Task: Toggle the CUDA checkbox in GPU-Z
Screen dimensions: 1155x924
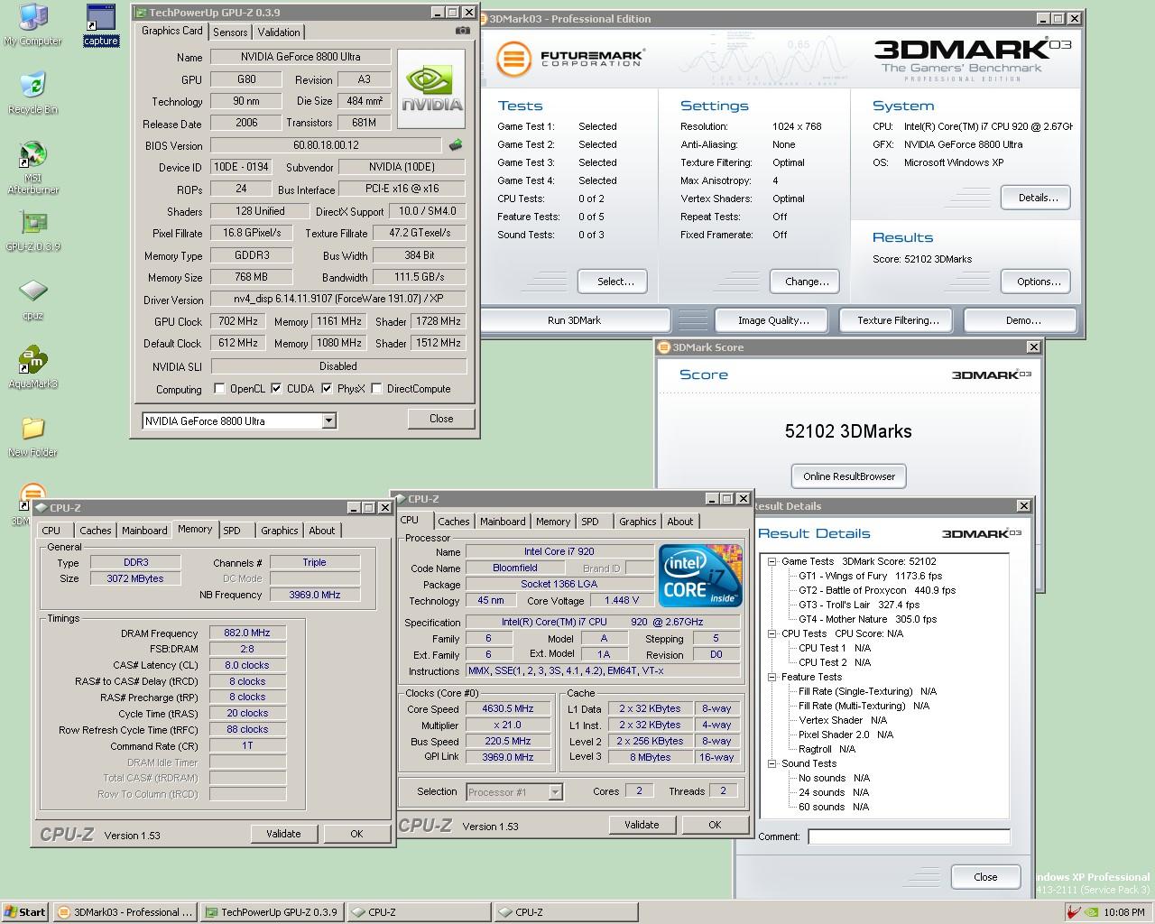Action: (276, 389)
